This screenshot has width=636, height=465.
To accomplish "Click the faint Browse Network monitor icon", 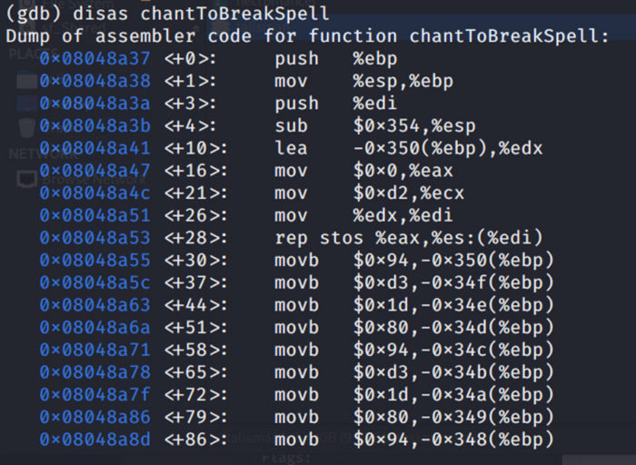I will 26,179.
